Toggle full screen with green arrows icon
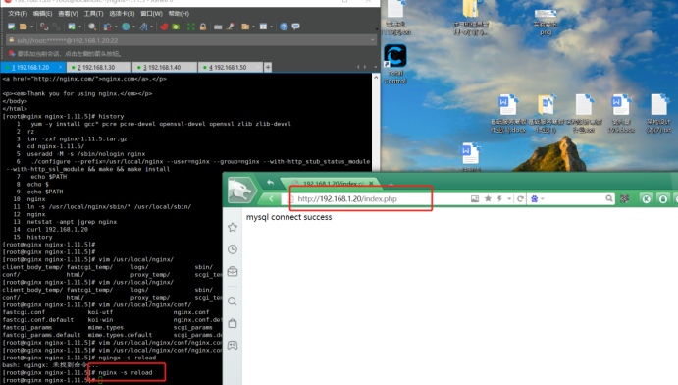 pyautogui.click(x=191, y=27)
